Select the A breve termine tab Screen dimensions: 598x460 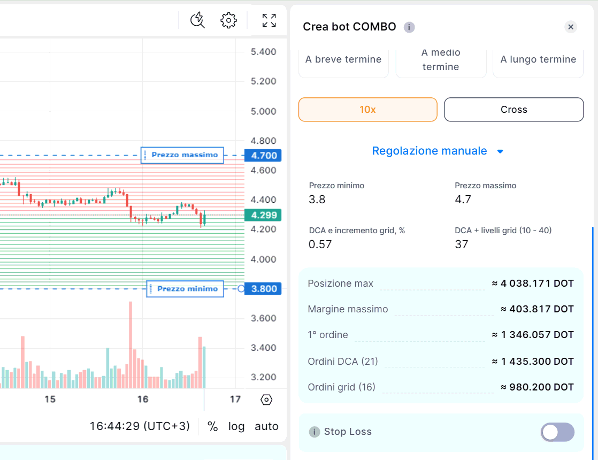coord(343,59)
